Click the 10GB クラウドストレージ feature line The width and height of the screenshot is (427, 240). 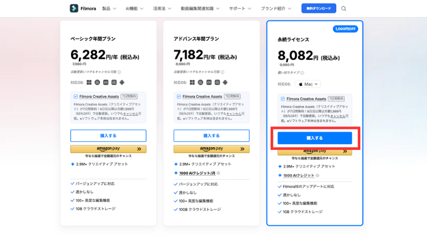(x=197, y=210)
